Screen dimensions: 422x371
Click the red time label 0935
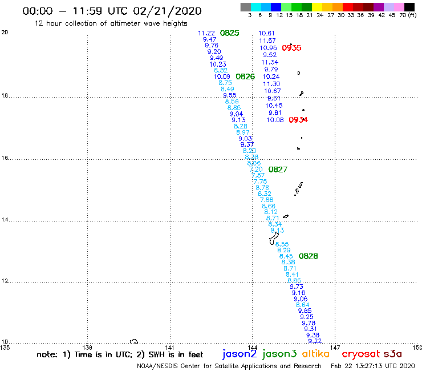click(291, 48)
